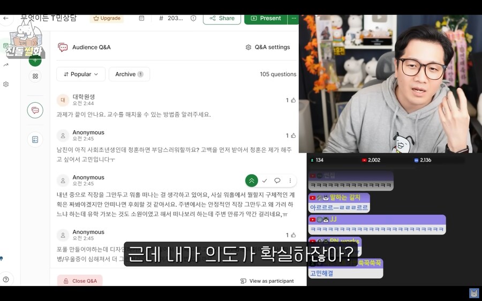
Task: Click the 대학원생 question text about 과제
Action: 134,115
